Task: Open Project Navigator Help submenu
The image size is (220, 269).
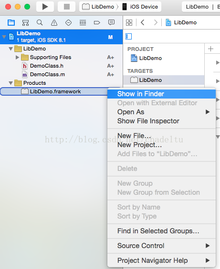Action: [x=161, y=260]
